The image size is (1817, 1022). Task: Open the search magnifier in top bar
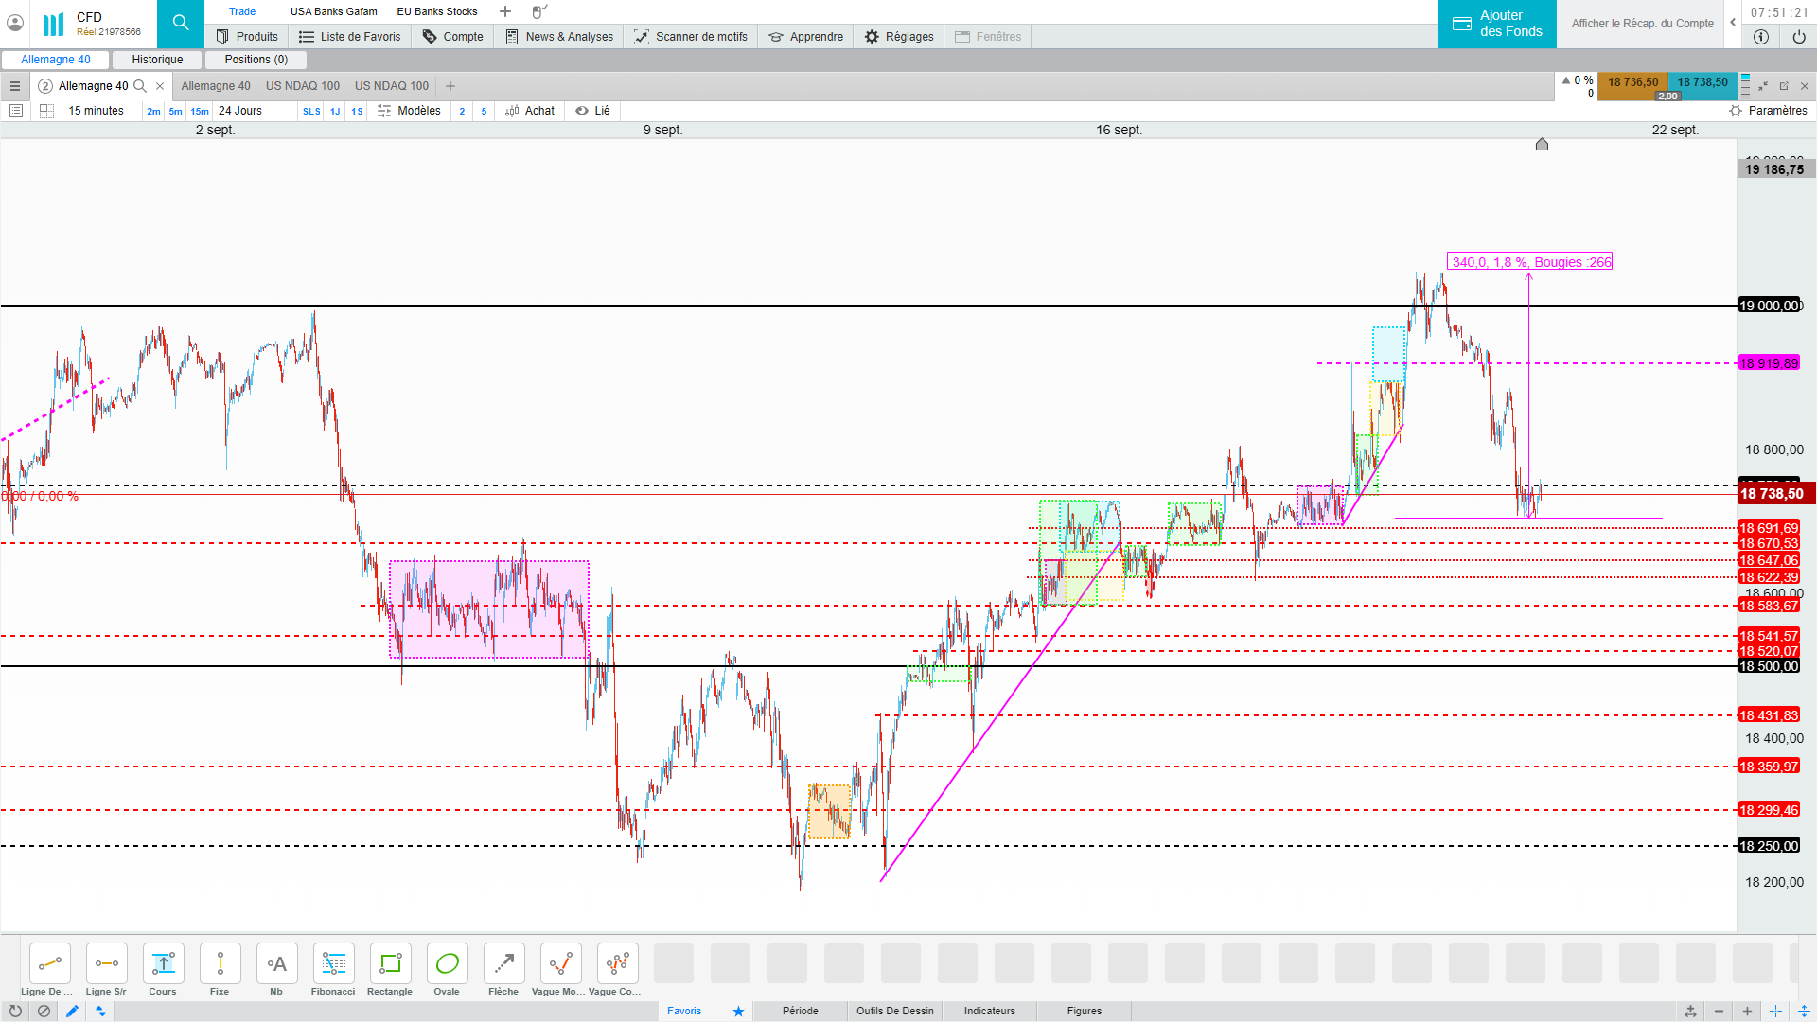tap(181, 23)
